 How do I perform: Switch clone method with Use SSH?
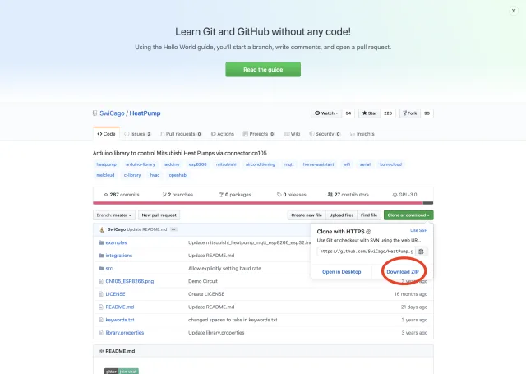pyautogui.click(x=419, y=230)
